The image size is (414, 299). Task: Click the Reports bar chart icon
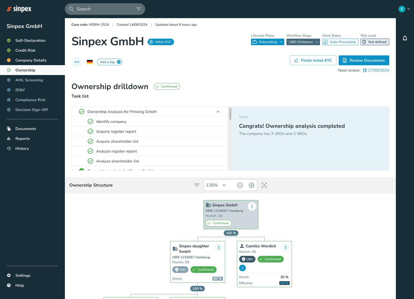point(9,139)
